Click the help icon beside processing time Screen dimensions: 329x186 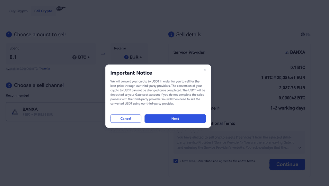[x=218, y=108]
